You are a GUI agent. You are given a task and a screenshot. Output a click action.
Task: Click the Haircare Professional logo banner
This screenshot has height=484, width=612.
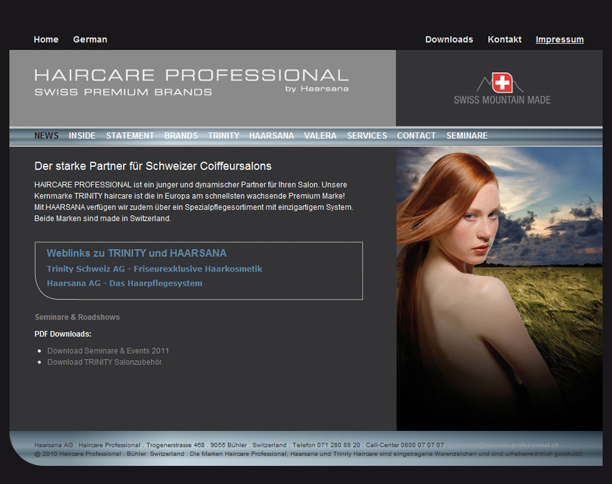pyautogui.click(x=191, y=82)
